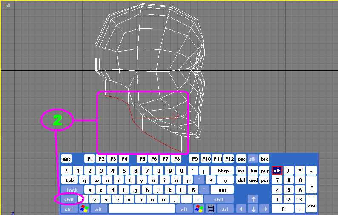Click the numpad asterisk key
This screenshot has height=215, width=338.
coord(300,171)
